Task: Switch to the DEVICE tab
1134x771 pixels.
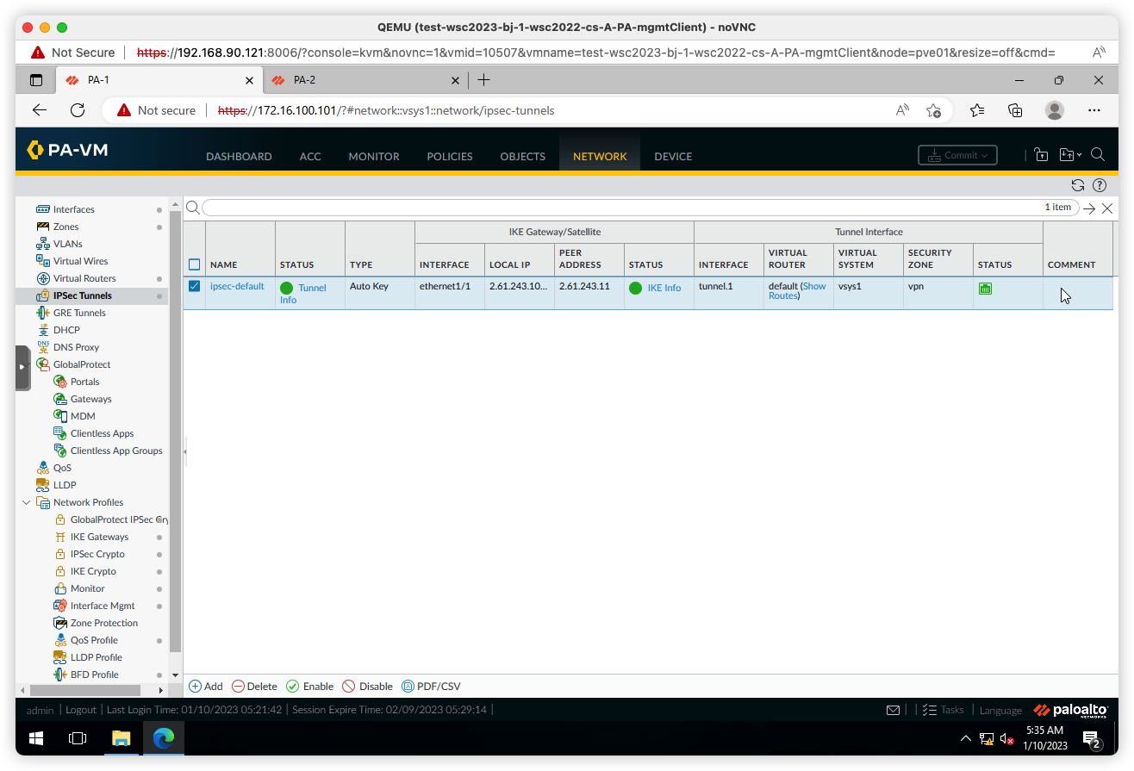Action: point(673,157)
